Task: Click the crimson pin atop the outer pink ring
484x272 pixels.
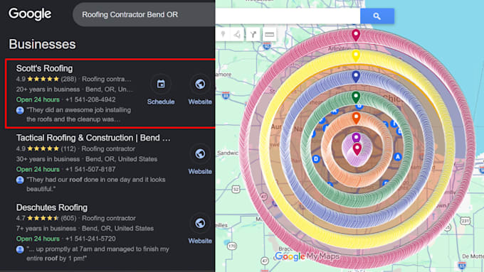Action: [x=356, y=35]
